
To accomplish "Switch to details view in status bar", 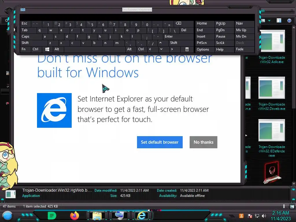I will click(x=284, y=206).
